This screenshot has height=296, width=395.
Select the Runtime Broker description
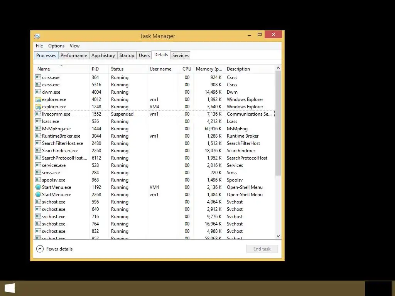[x=243, y=136]
